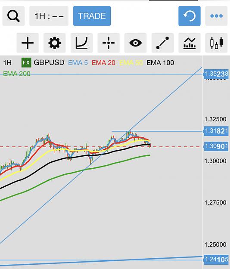
Task: Click the 1.30901 current price tag
Action: [x=216, y=146]
